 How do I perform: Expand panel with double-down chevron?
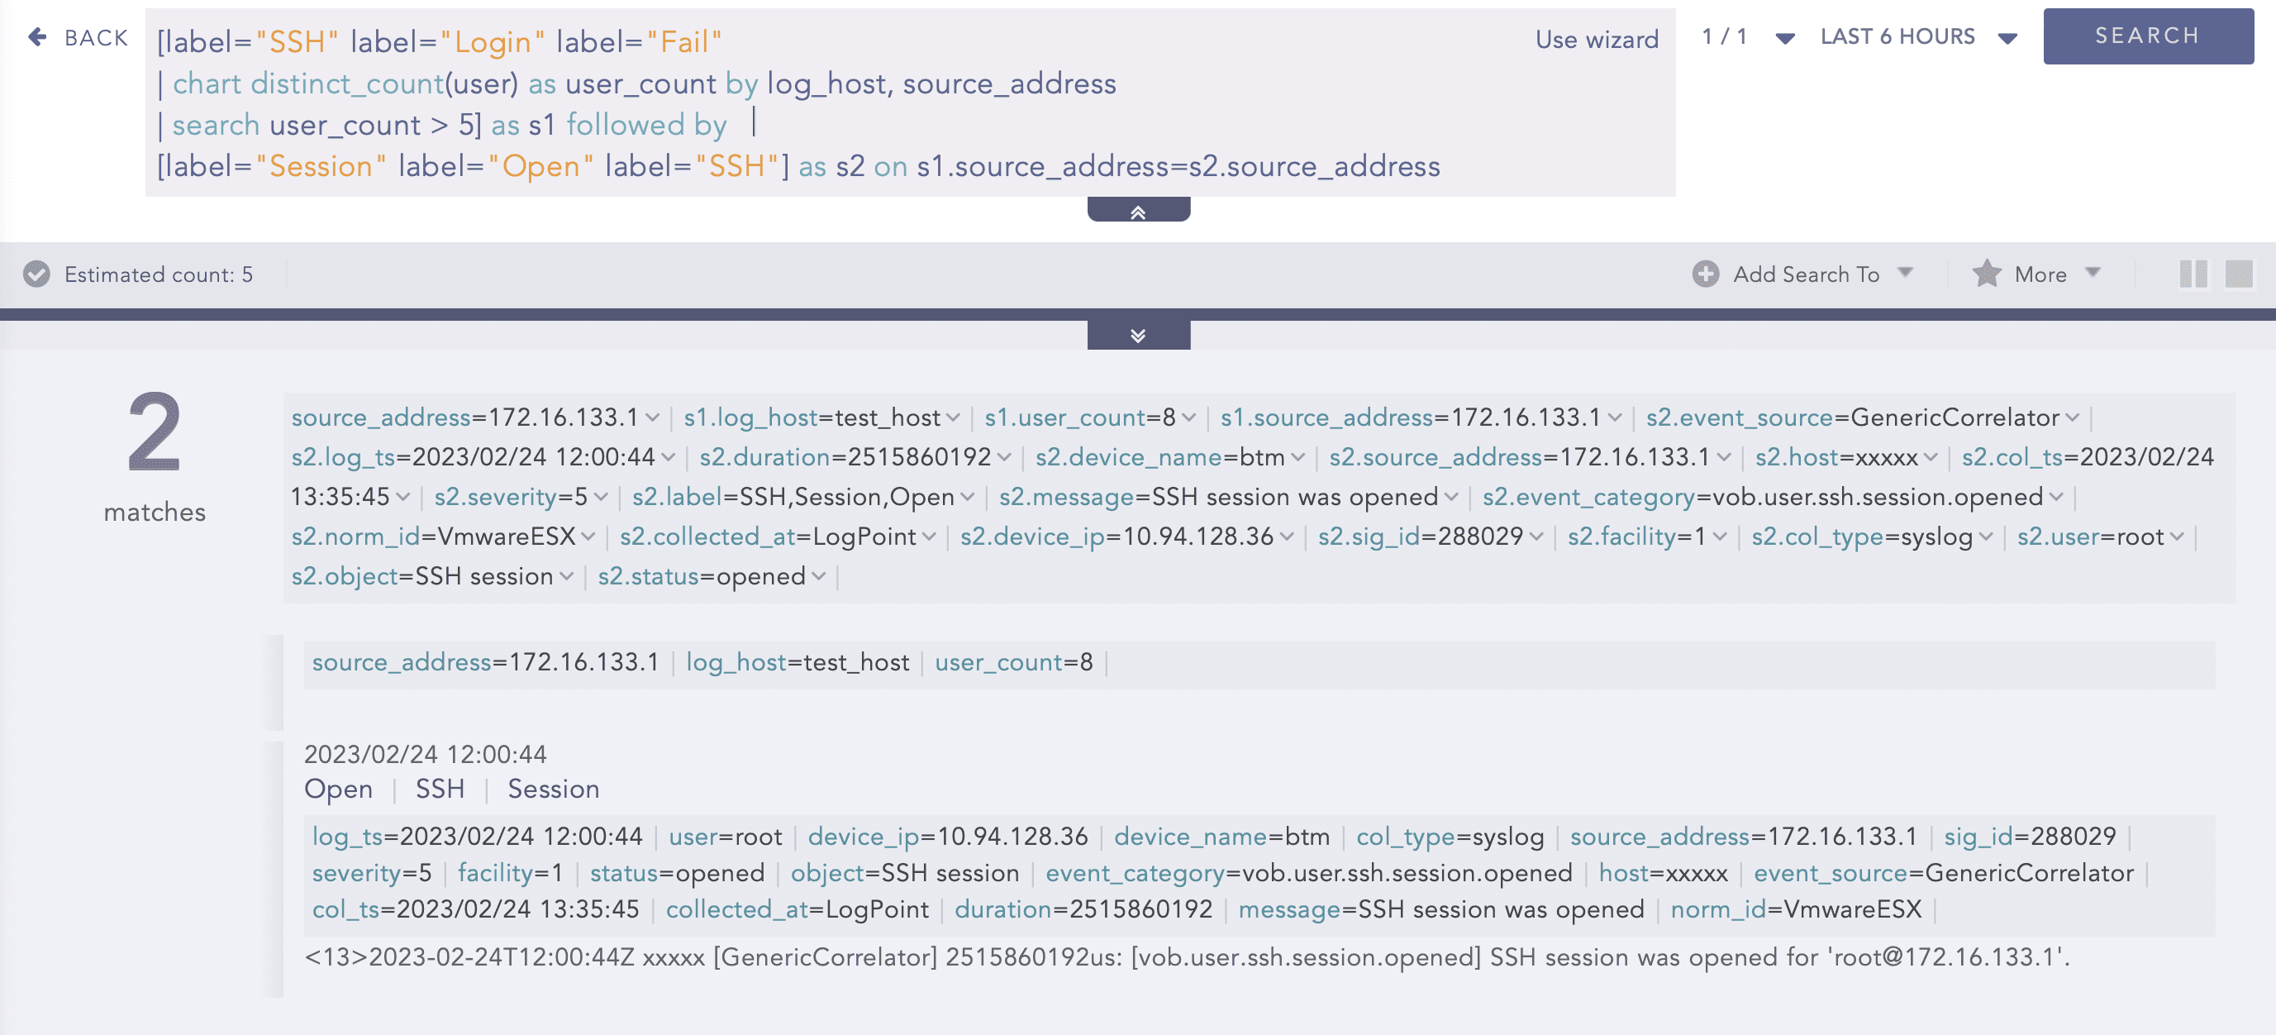click(1138, 335)
